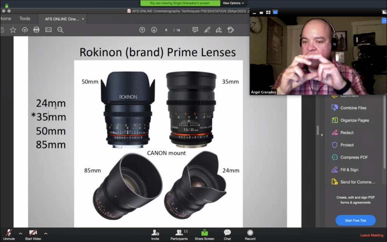This screenshot has height=242, width=387.
Task: Go to previous page with up arrow
Action: (x=142, y=30)
